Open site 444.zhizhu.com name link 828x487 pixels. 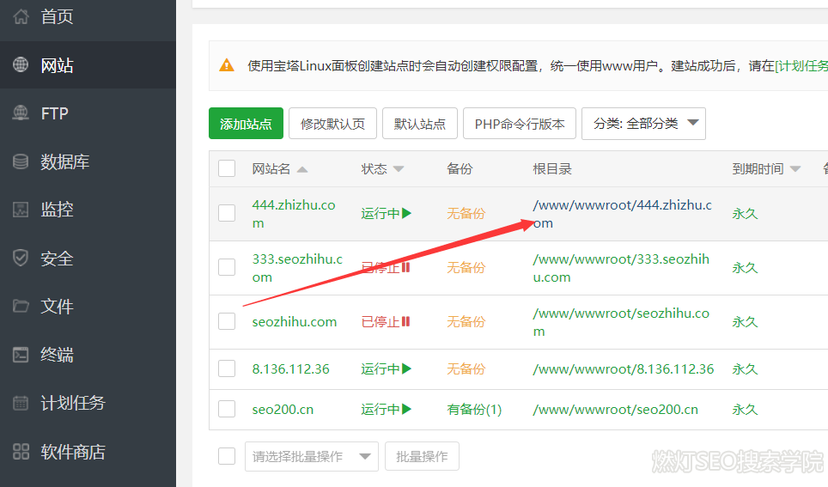click(294, 214)
